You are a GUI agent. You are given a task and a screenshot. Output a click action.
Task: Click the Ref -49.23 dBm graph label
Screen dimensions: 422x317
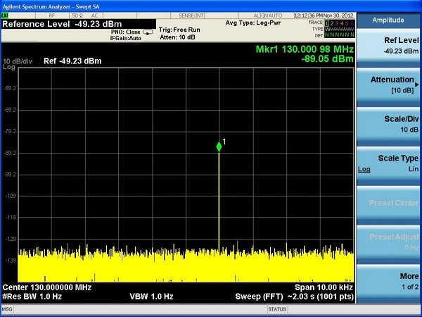coord(72,61)
